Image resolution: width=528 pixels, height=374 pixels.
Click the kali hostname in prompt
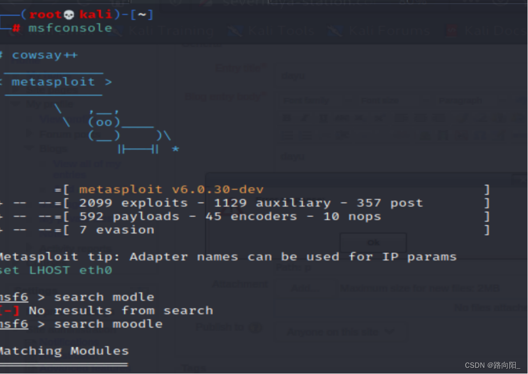[96, 15]
